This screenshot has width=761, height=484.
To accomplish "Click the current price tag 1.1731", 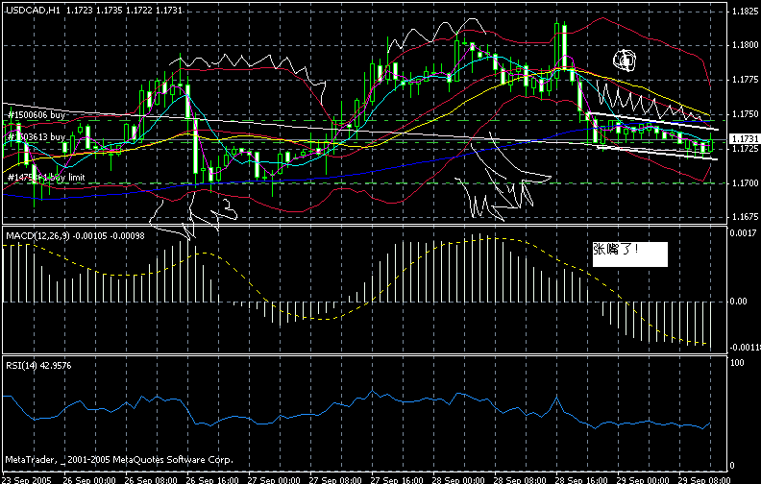I will 745,139.
